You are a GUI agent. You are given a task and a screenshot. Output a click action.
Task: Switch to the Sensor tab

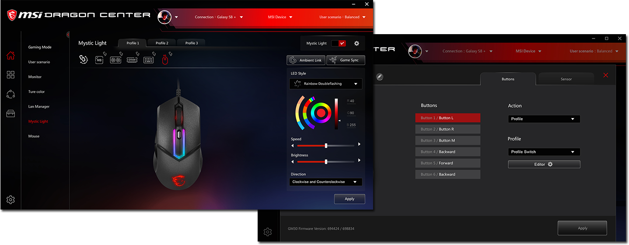click(566, 79)
